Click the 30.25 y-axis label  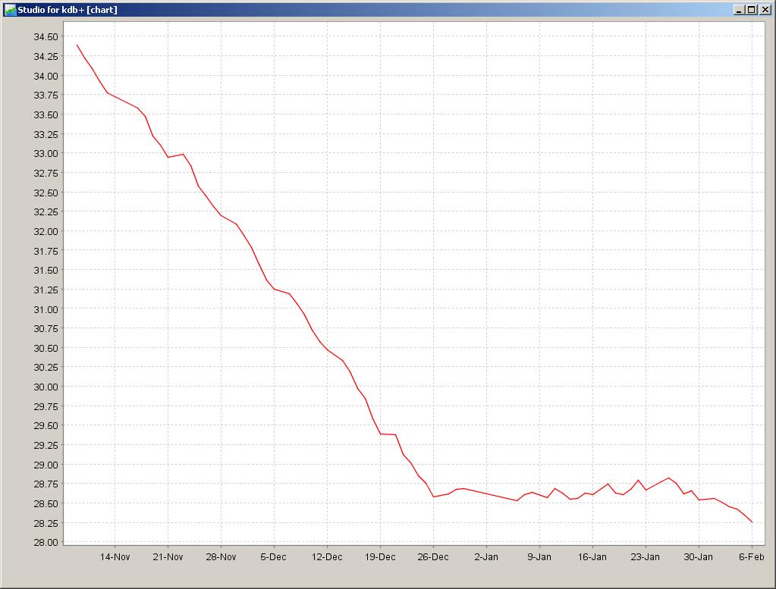[46, 367]
